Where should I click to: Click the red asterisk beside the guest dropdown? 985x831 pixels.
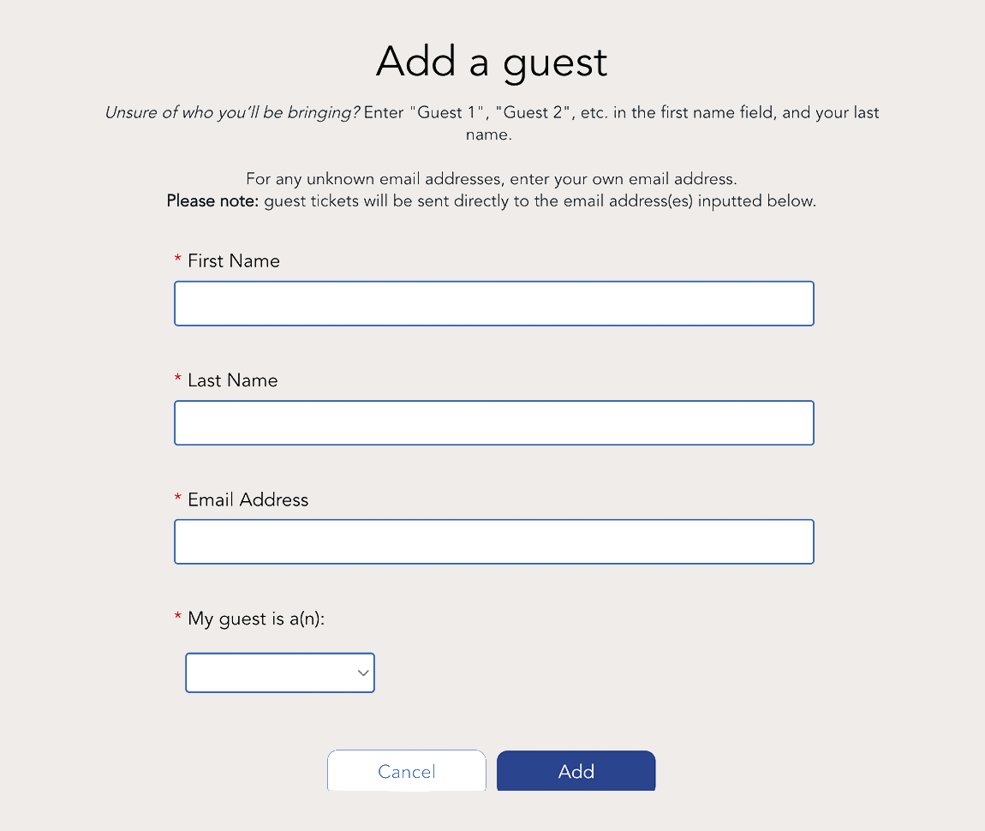coord(177,618)
